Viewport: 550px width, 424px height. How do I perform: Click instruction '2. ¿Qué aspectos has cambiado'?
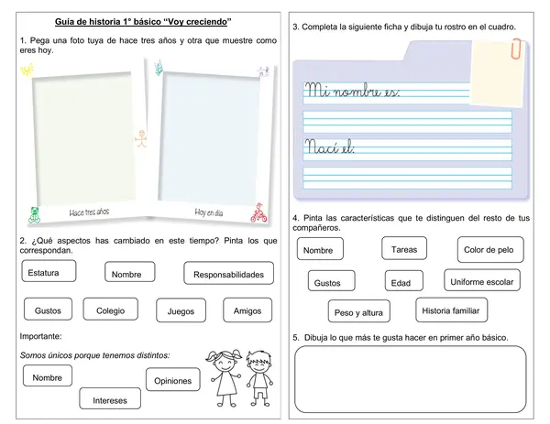point(148,245)
